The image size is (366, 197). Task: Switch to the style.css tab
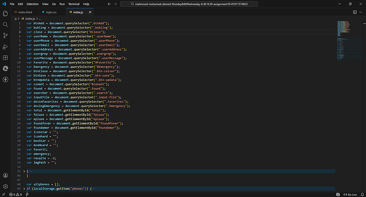click(51, 12)
